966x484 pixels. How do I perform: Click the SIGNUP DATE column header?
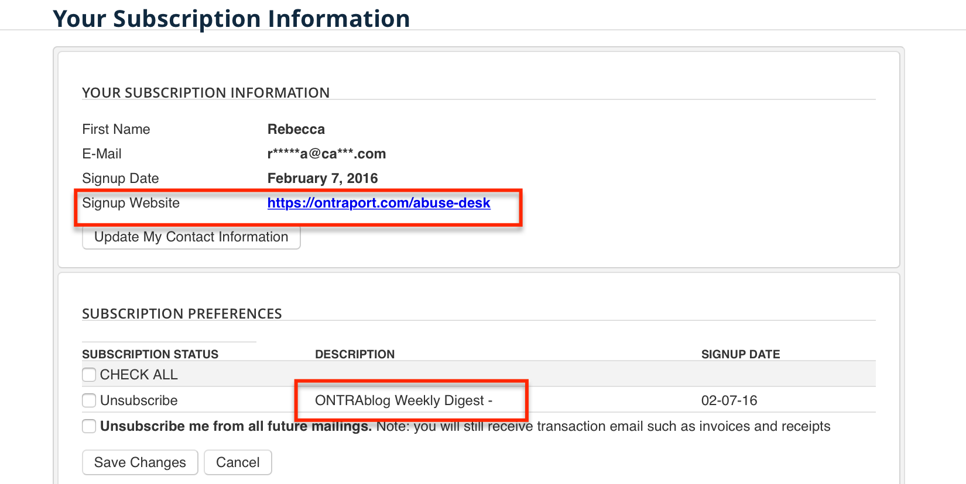click(x=741, y=354)
